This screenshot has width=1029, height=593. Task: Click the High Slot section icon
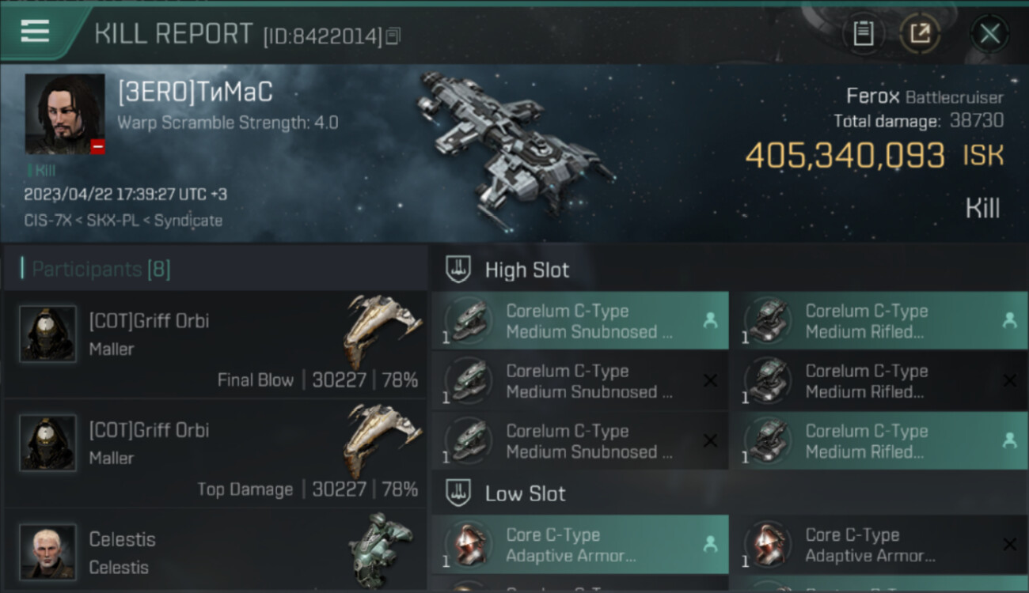(x=459, y=269)
